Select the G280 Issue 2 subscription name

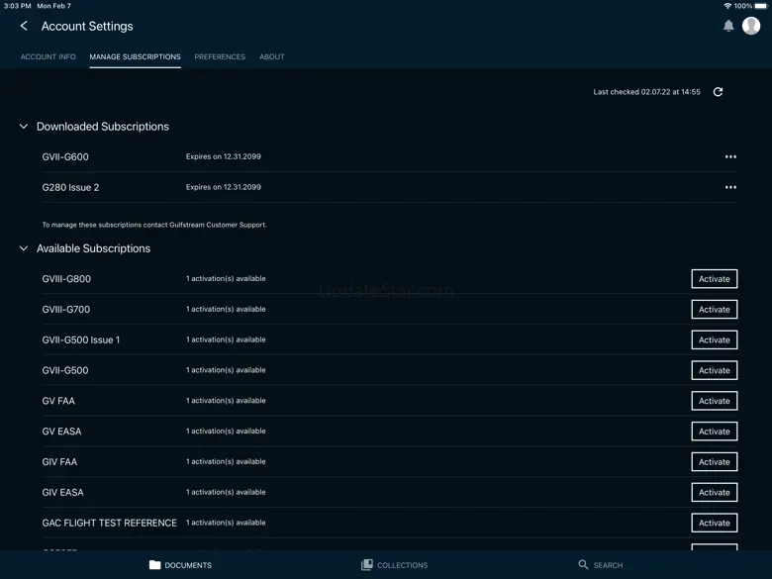tap(70, 188)
